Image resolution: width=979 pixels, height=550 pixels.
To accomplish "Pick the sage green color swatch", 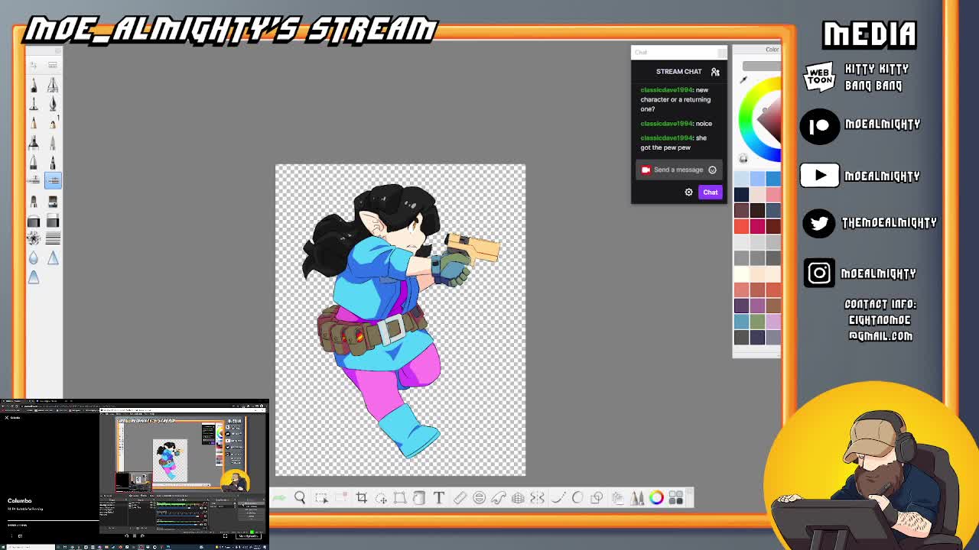I will [x=757, y=321].
